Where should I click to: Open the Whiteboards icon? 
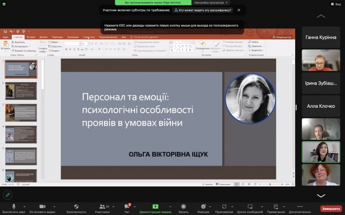pyautogui.click(x=250, y=206)
